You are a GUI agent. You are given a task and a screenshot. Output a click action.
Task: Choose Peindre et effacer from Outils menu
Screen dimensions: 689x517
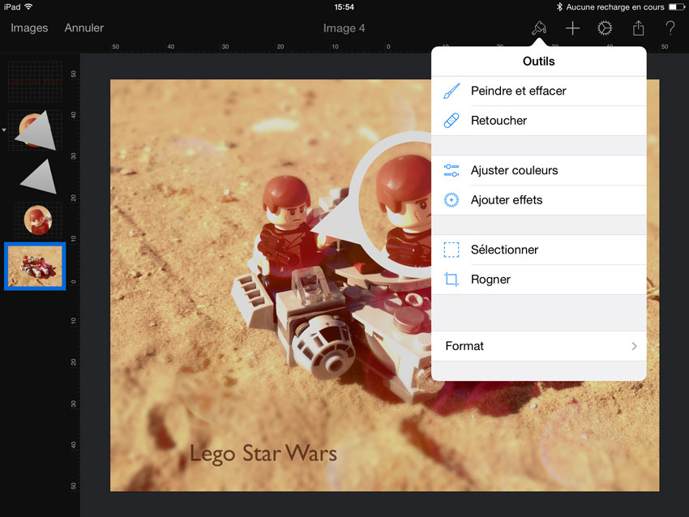click(x=539, y=91)
